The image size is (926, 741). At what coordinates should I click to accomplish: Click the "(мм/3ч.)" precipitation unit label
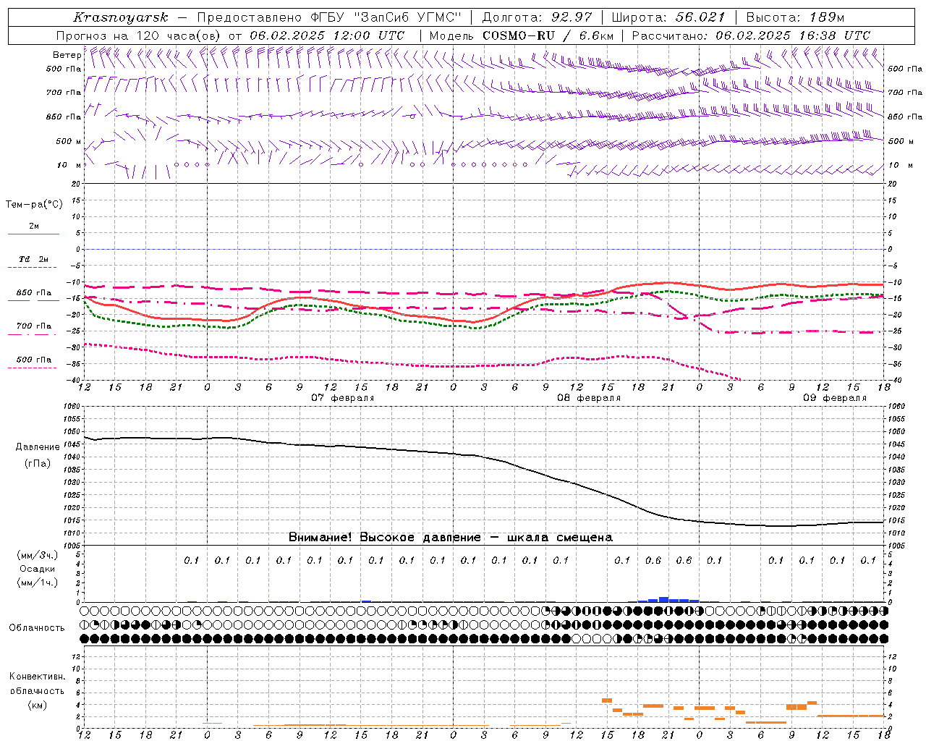tap(38, 555)
